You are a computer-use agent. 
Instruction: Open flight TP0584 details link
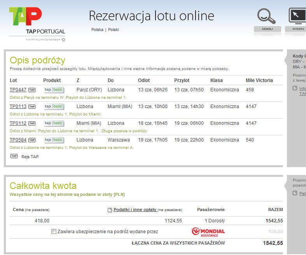(18, 140)
